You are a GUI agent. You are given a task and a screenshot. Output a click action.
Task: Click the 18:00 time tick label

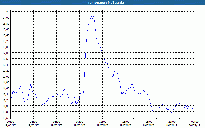(x=149, y=122)
